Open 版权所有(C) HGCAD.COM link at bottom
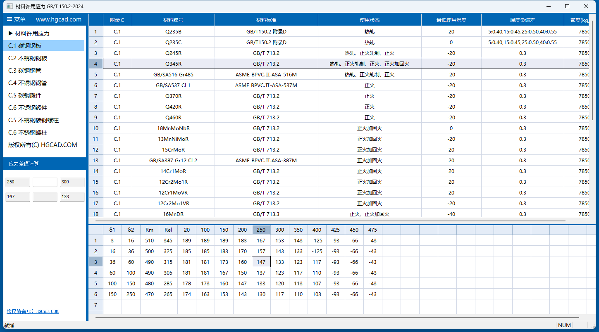599x332 pixels. (x=33, y=311)
